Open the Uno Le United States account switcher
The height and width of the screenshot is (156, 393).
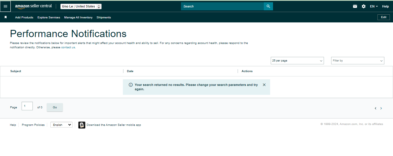(81, 6)
